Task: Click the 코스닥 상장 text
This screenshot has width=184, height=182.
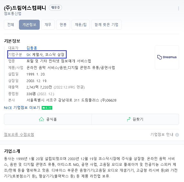Action: [x=55, y=55]
